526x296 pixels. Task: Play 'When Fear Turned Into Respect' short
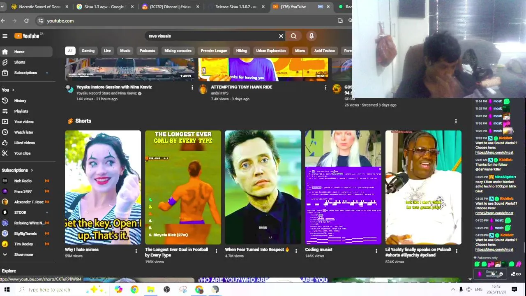pyautogui.click(x=263, y=187)
